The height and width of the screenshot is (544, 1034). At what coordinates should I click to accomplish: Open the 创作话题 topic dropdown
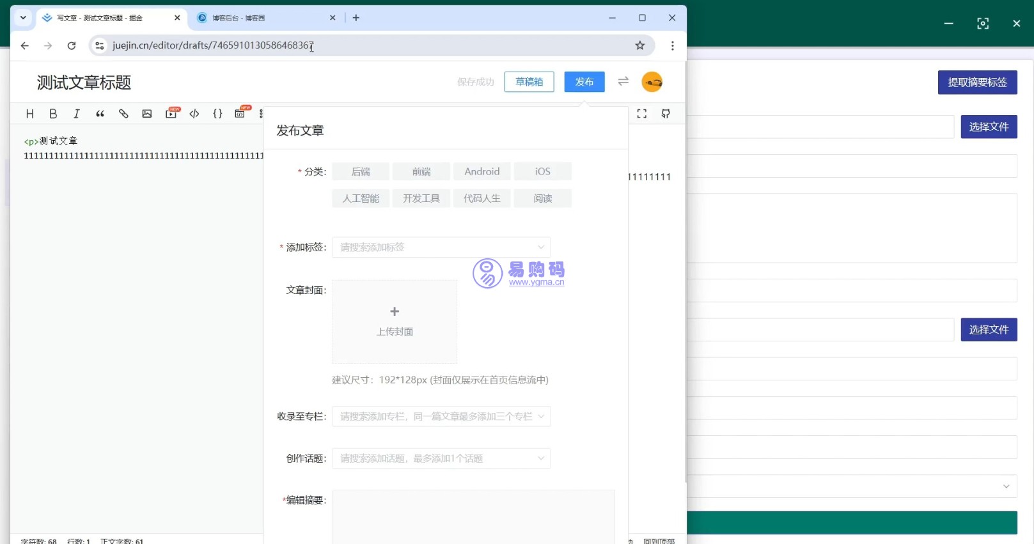tap(441, 458)
